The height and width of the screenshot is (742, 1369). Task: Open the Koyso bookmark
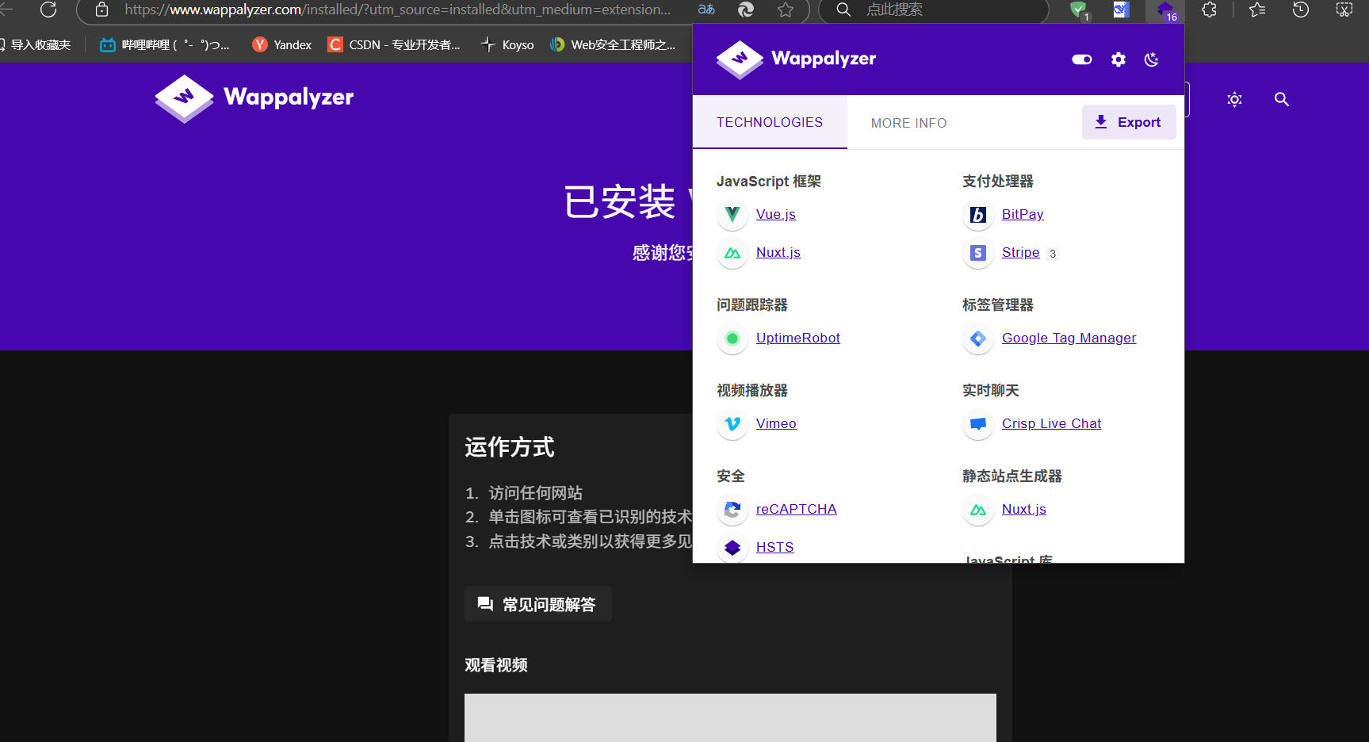(x=507, y=44)
